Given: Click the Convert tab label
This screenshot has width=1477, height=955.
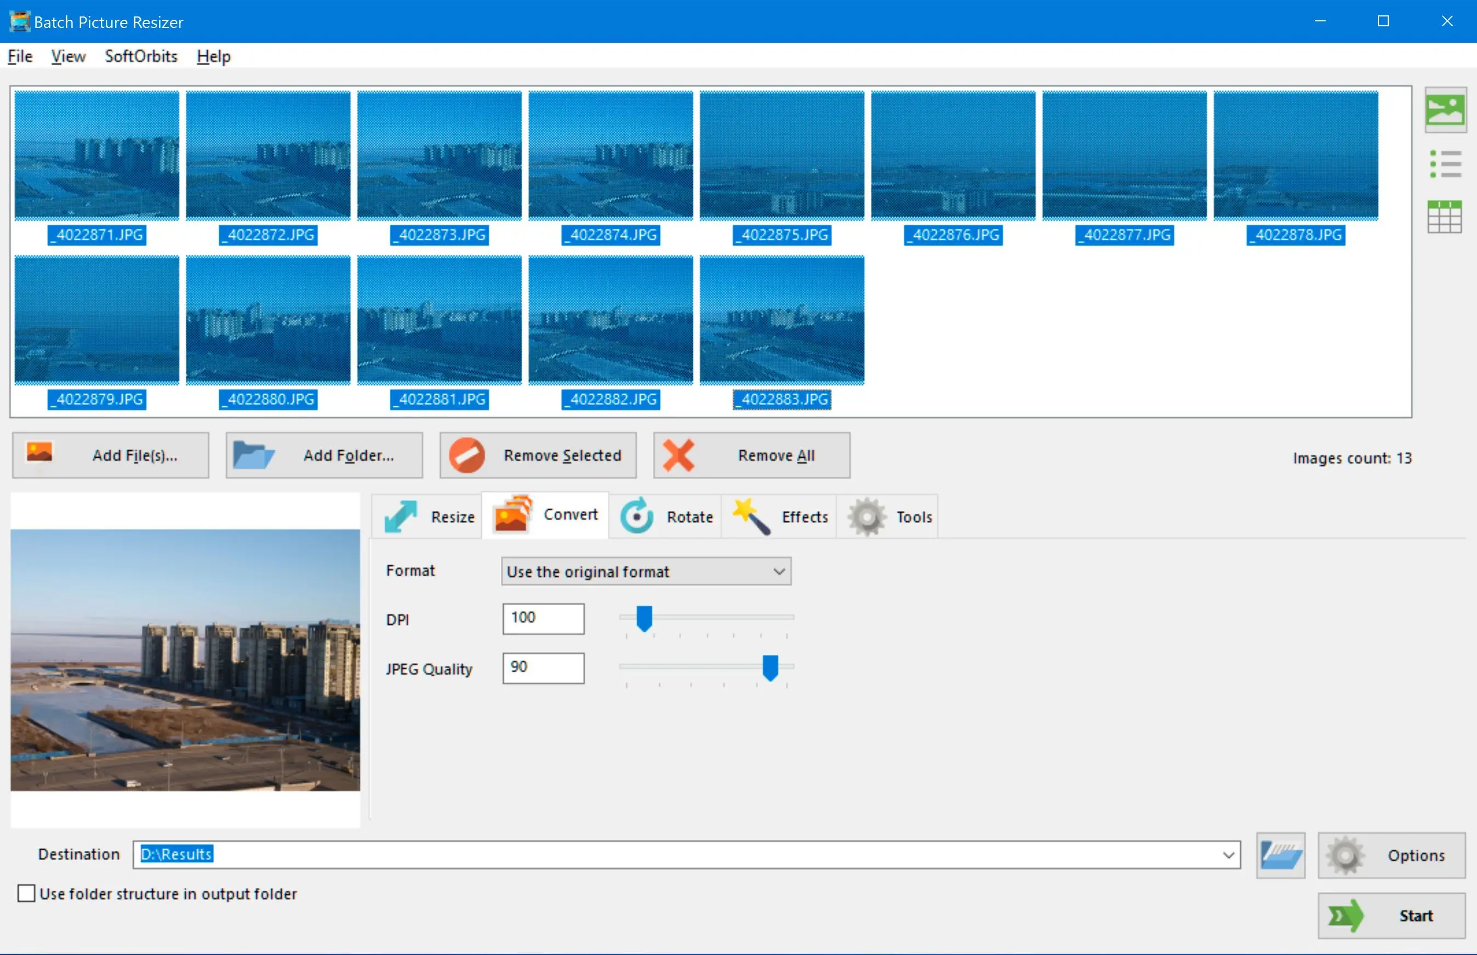Looking at the screenshot, I should 569,517.
